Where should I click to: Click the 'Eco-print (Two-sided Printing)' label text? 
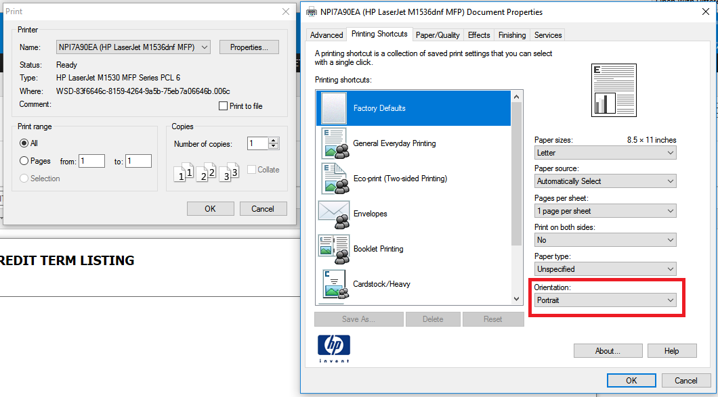pos(400,179)
